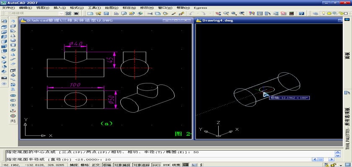Click the Φ40 dimension text in 2.DWG
This screenshot has height=167, width=352.
pos(75,43)
